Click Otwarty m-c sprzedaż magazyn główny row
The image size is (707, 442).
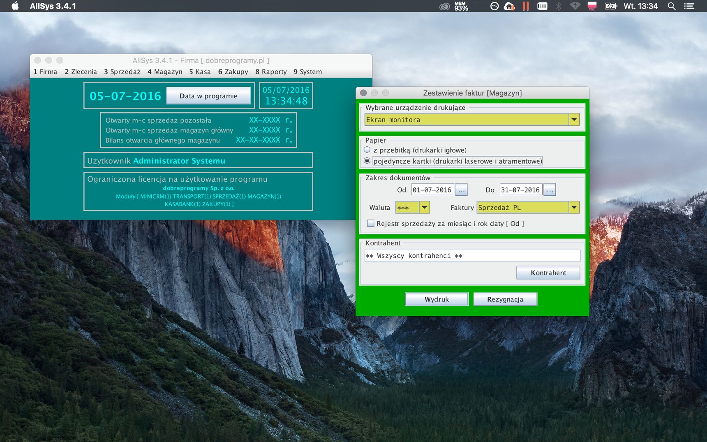coord(199,130)
